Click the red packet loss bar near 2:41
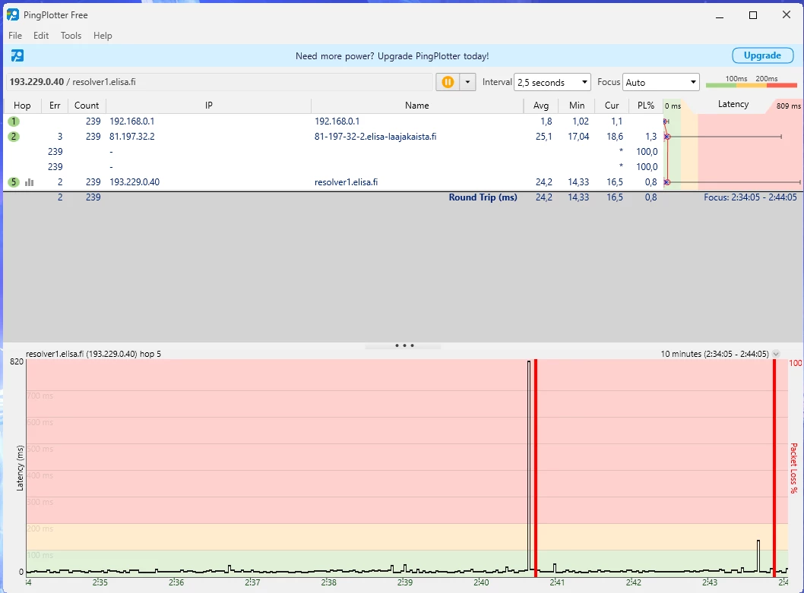804x593 pixels. [x=535, y=468]
